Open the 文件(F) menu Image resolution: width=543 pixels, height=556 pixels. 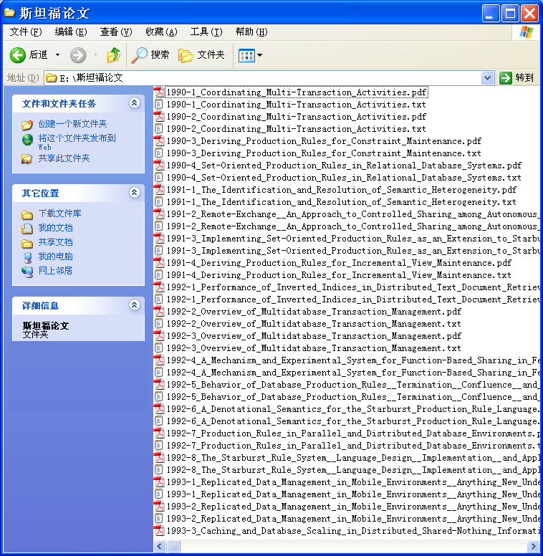coord(26,32)
